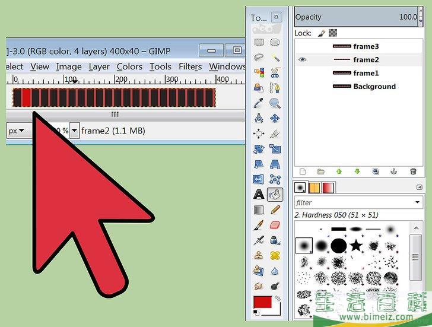The image size is (432, 327).
Task: Select the Zoom magnifier tool
Action: [275, 103]
